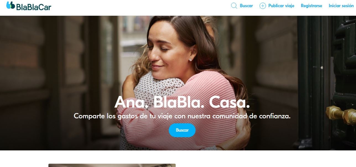The width and height of the screenshot is (356, 167).
Task: Open the partially visible image card below the banner
Action: coord(112,165)
